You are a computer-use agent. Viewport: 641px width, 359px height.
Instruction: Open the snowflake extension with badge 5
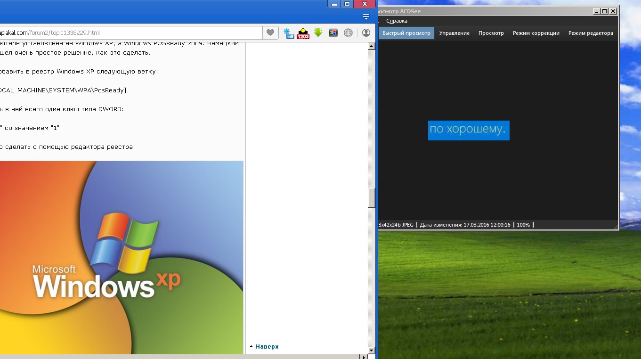(x=288, y=33)
